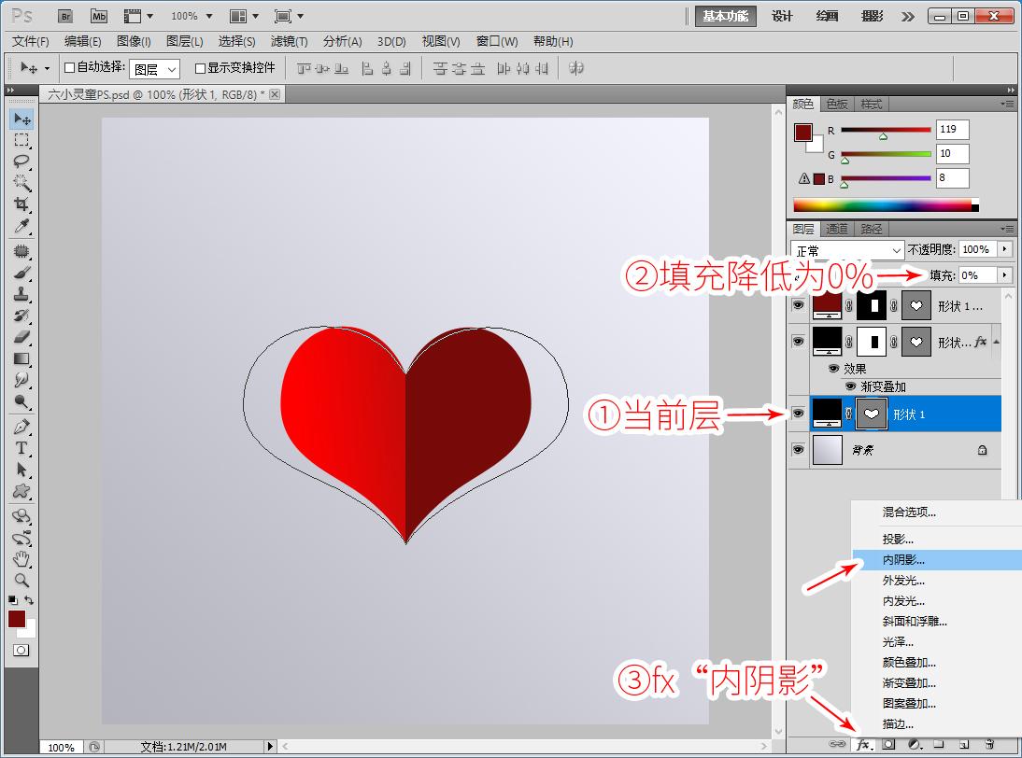Click the foreground color swatch in toolbox
Screen dimensions: 1022x758
18,618
